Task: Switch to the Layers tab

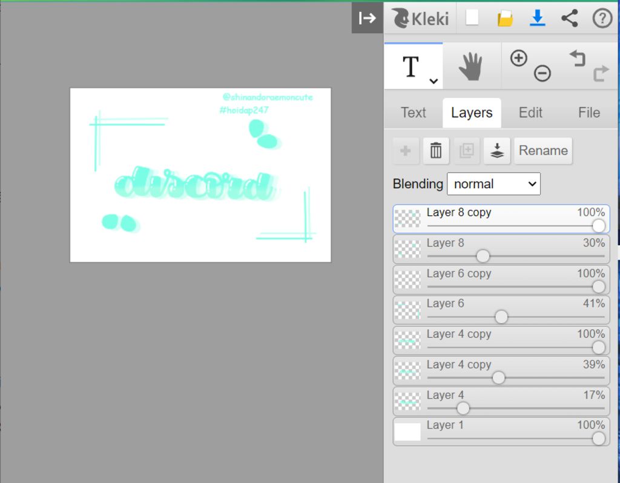Action: click(x=472, y=113)
